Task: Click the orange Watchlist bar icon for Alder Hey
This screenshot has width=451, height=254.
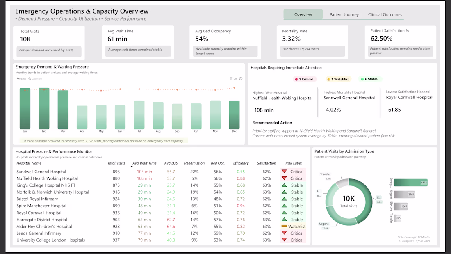Action: pyautogui.click(x=284, y=226)
